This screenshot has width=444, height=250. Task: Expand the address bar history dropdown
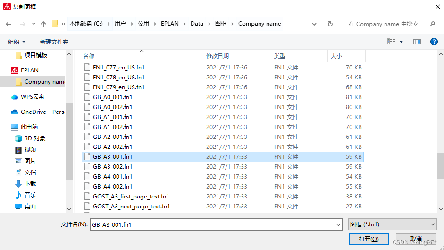314,24
